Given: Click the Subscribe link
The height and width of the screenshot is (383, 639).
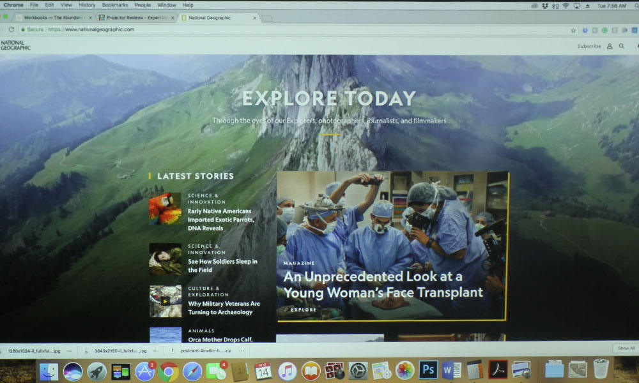Looking at the screenshot, I should tap(589, 46).
